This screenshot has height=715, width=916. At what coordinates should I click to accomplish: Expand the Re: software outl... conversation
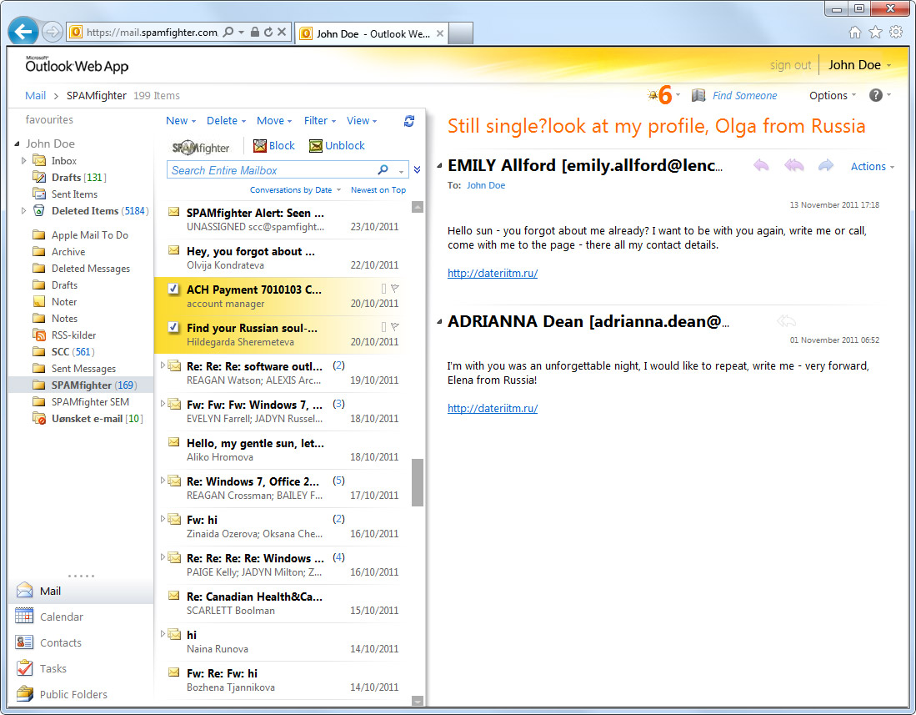coord(163,365)
